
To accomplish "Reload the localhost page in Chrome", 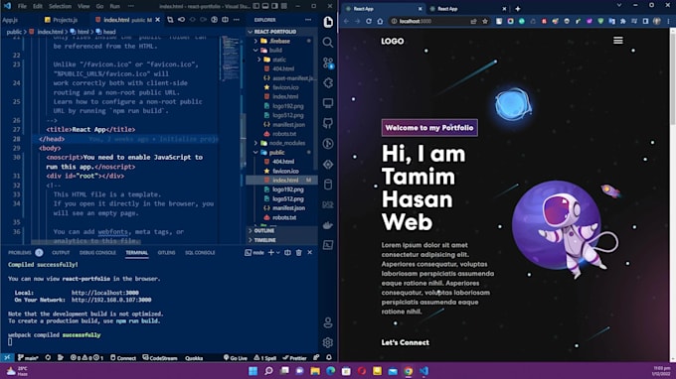I will pos(369,21).
